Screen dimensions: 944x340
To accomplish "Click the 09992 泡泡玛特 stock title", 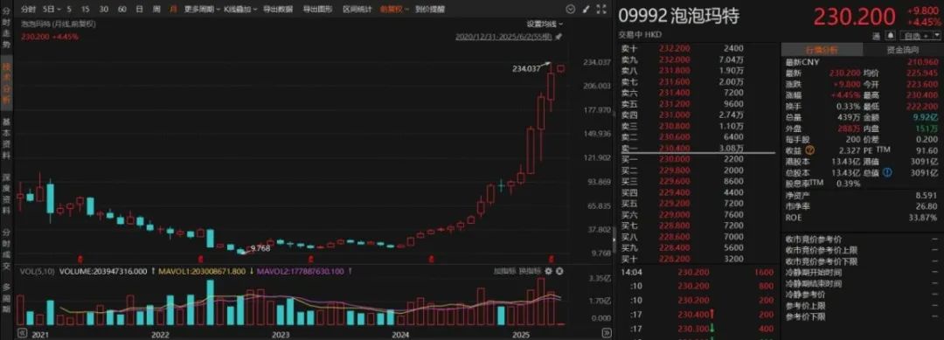I will tap(678, 17).
